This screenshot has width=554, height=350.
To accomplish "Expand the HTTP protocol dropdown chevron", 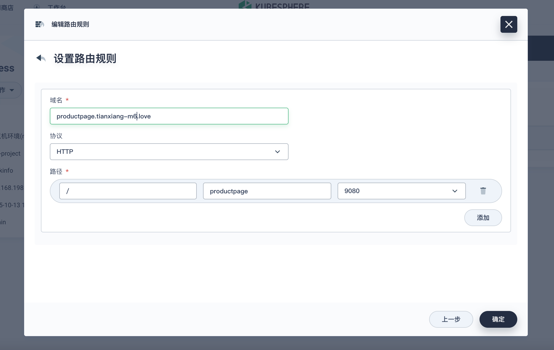I will tap(277, 152).
